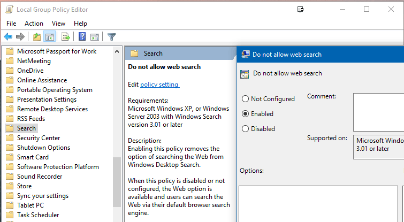This screenshot has width=404, height=222.
Task: Click inside the Comment text box
Action: (378, 112)
